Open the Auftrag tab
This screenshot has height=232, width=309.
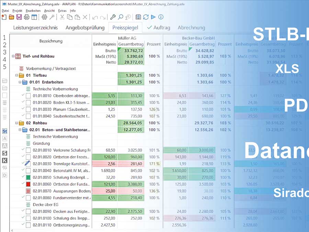click(159, 27)
